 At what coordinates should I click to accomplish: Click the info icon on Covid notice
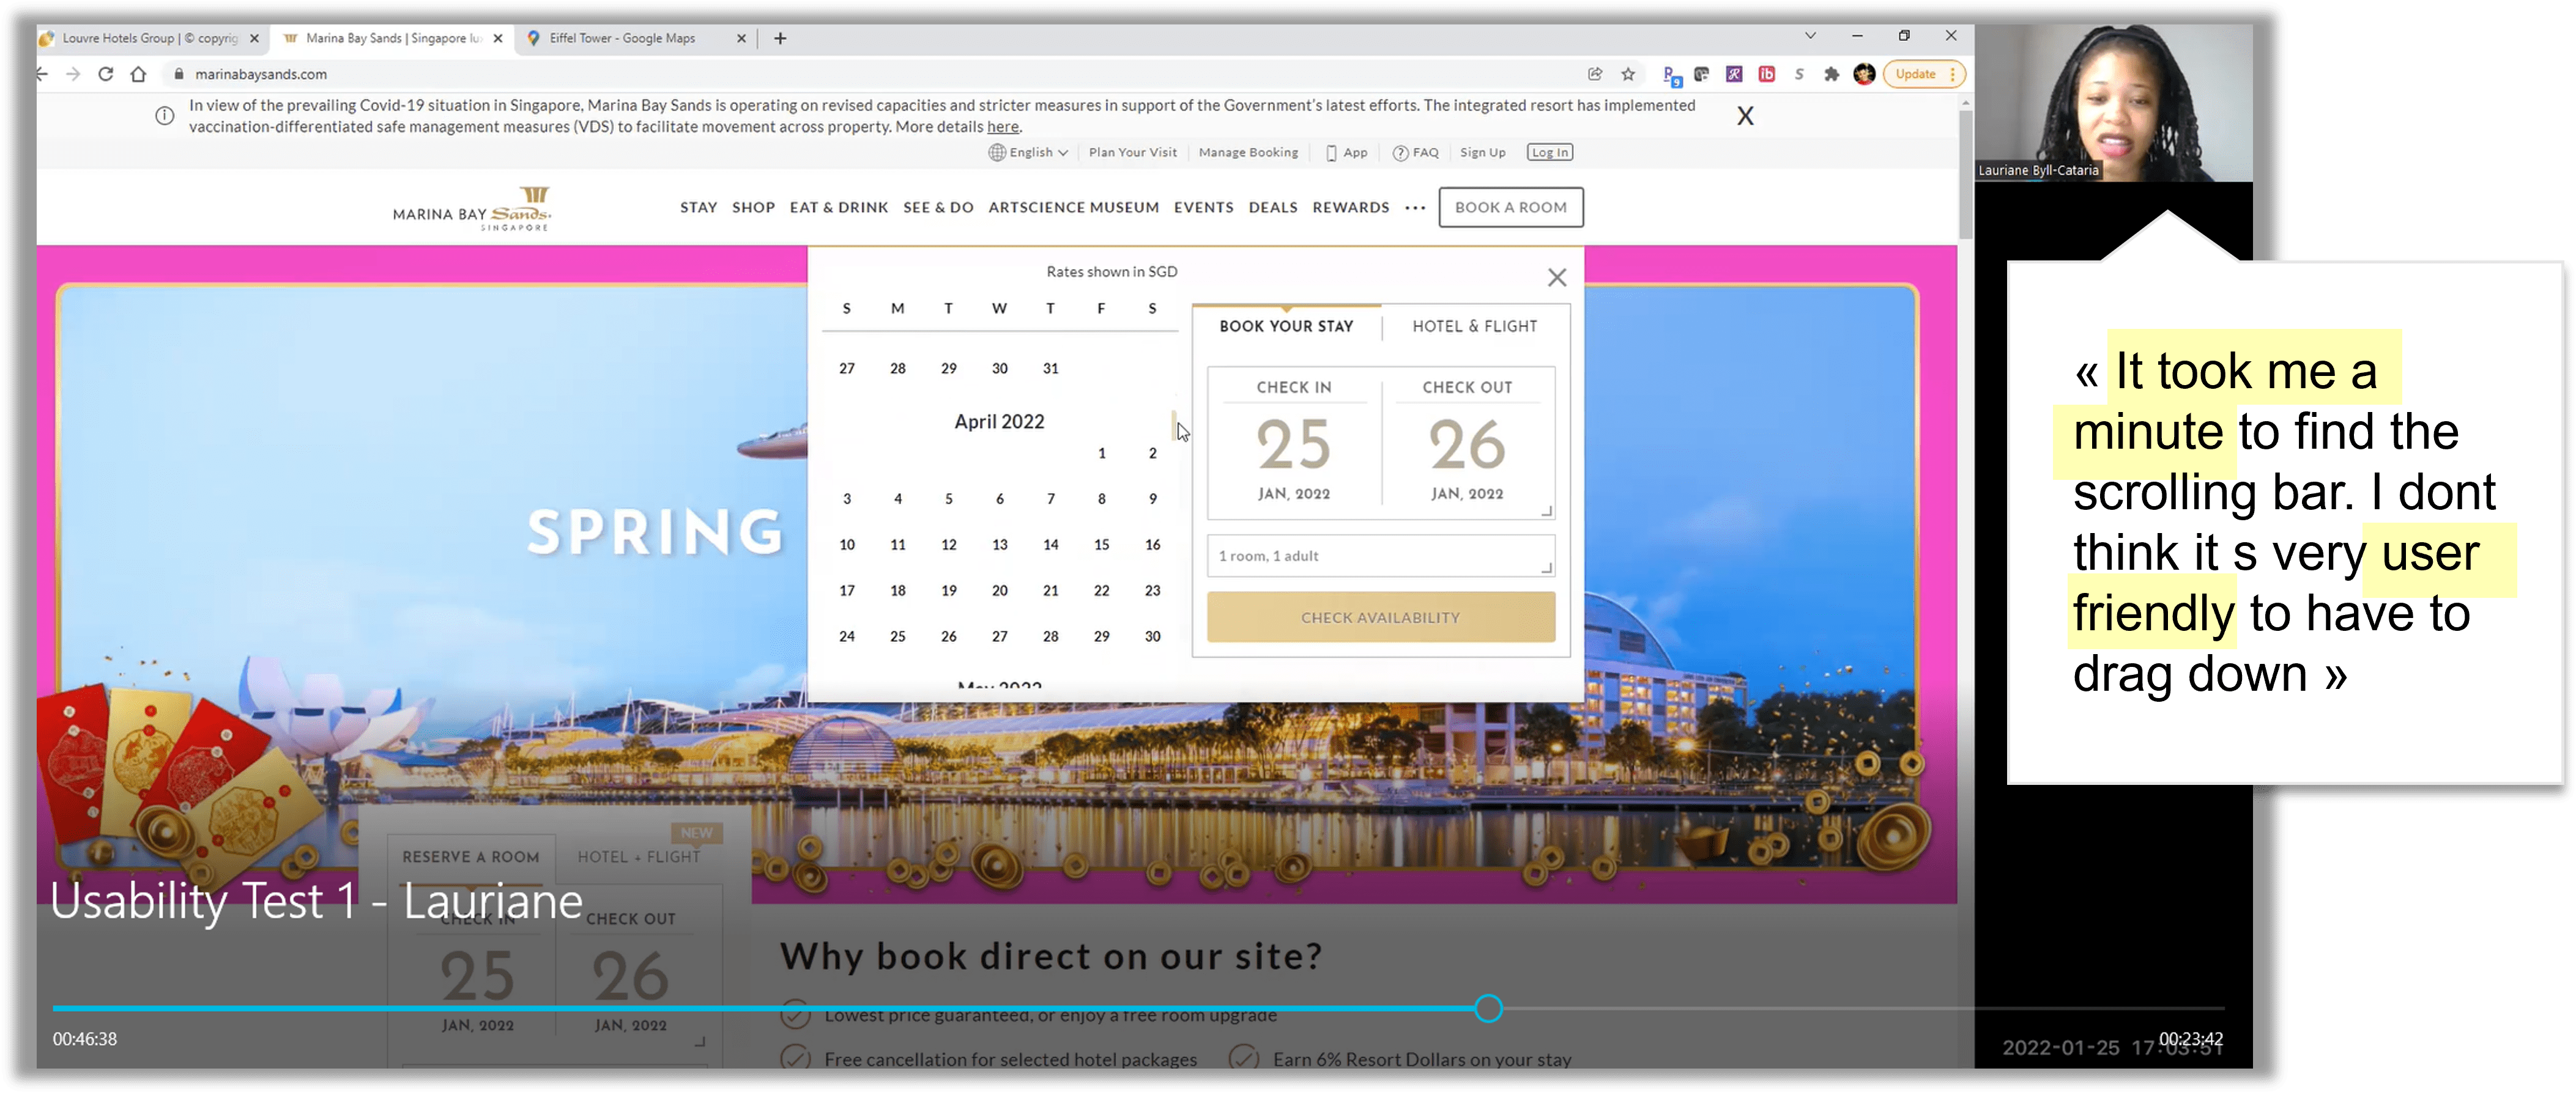(x=165, y=116)
